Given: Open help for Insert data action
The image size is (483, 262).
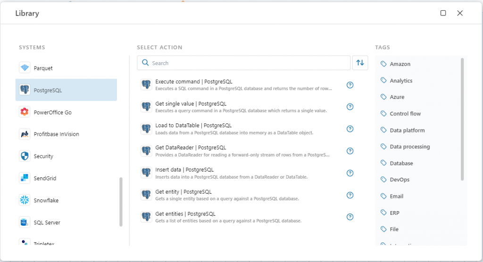Looking at the screenshot, I should [350, 173].
